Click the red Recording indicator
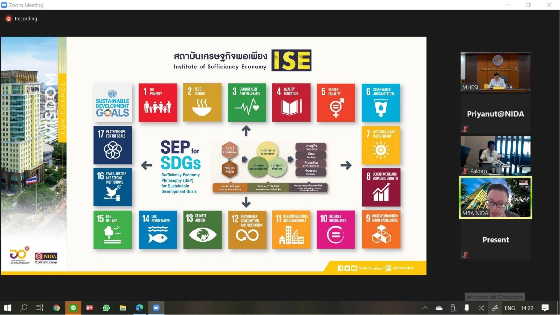 9,19
